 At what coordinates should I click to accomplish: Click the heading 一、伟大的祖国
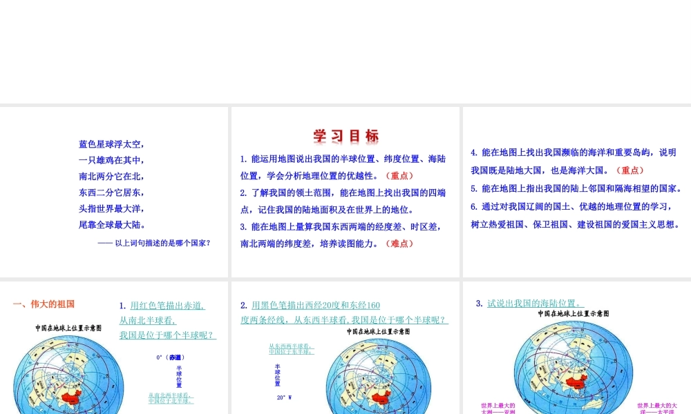click(44, 304)
